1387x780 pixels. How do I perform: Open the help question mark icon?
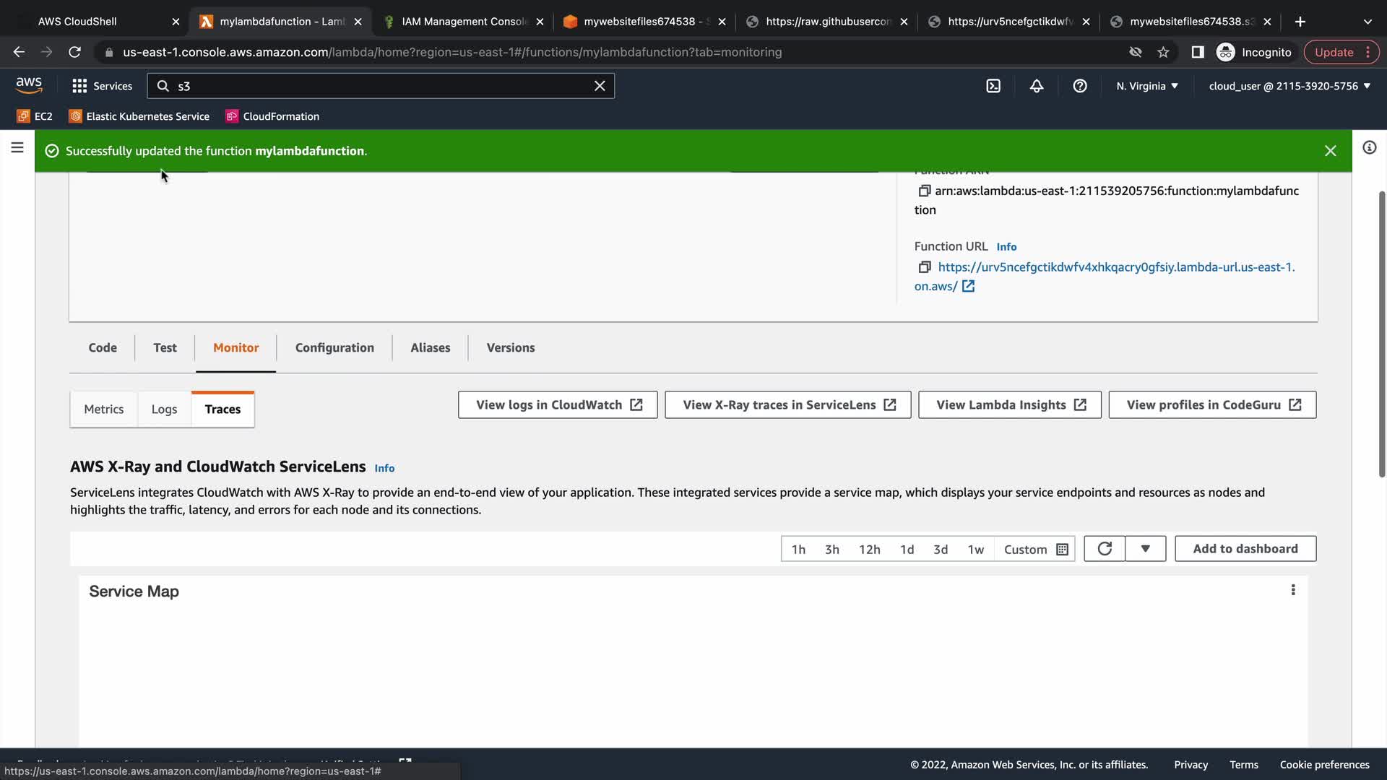pos(1080,86)
